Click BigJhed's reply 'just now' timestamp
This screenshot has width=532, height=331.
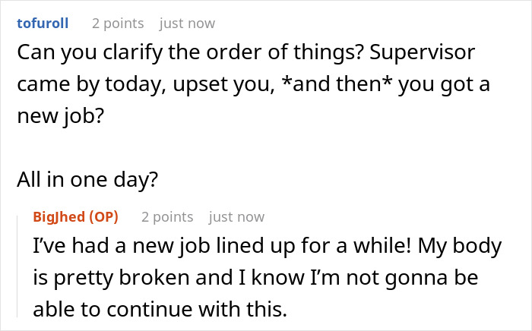pyautogui.click(x=236, y=217)
